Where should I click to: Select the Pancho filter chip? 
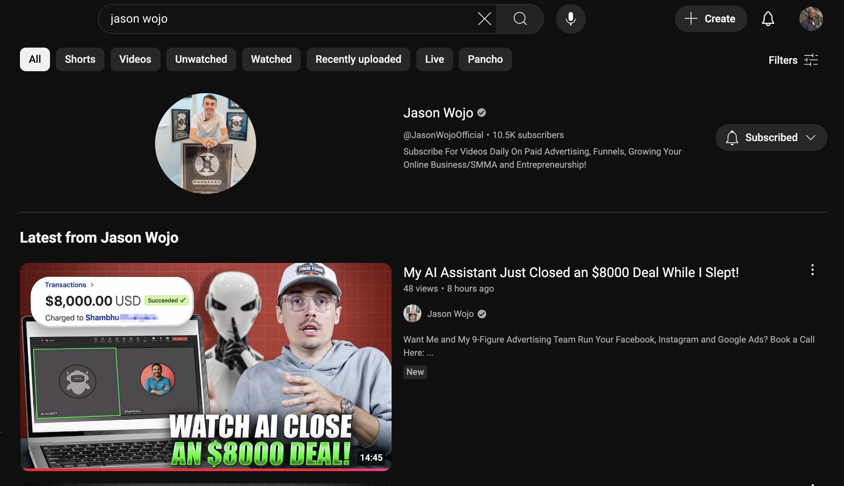tap(485, 59)
